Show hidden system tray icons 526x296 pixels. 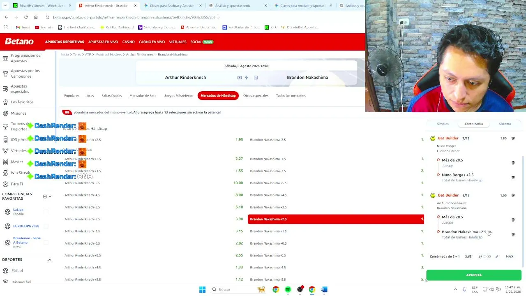[x=455, y=289]
